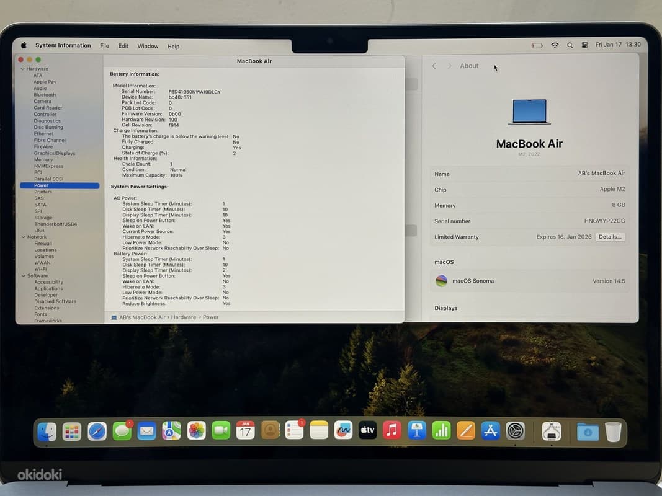Screen dimensions: 662x496
Task: Collapse the Hardware section in sidebar
Action: (23, 69)
